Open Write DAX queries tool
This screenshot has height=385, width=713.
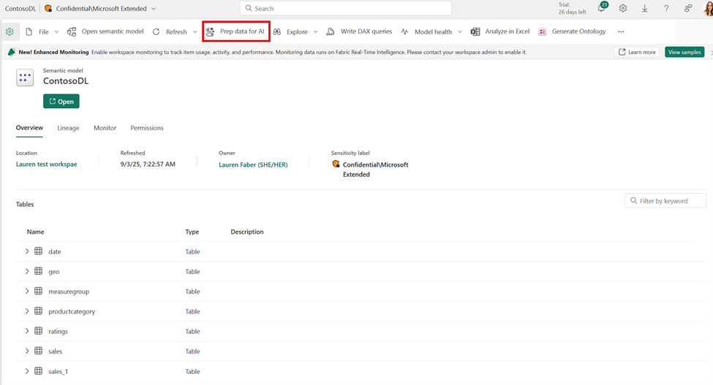(x=359, y=32)
